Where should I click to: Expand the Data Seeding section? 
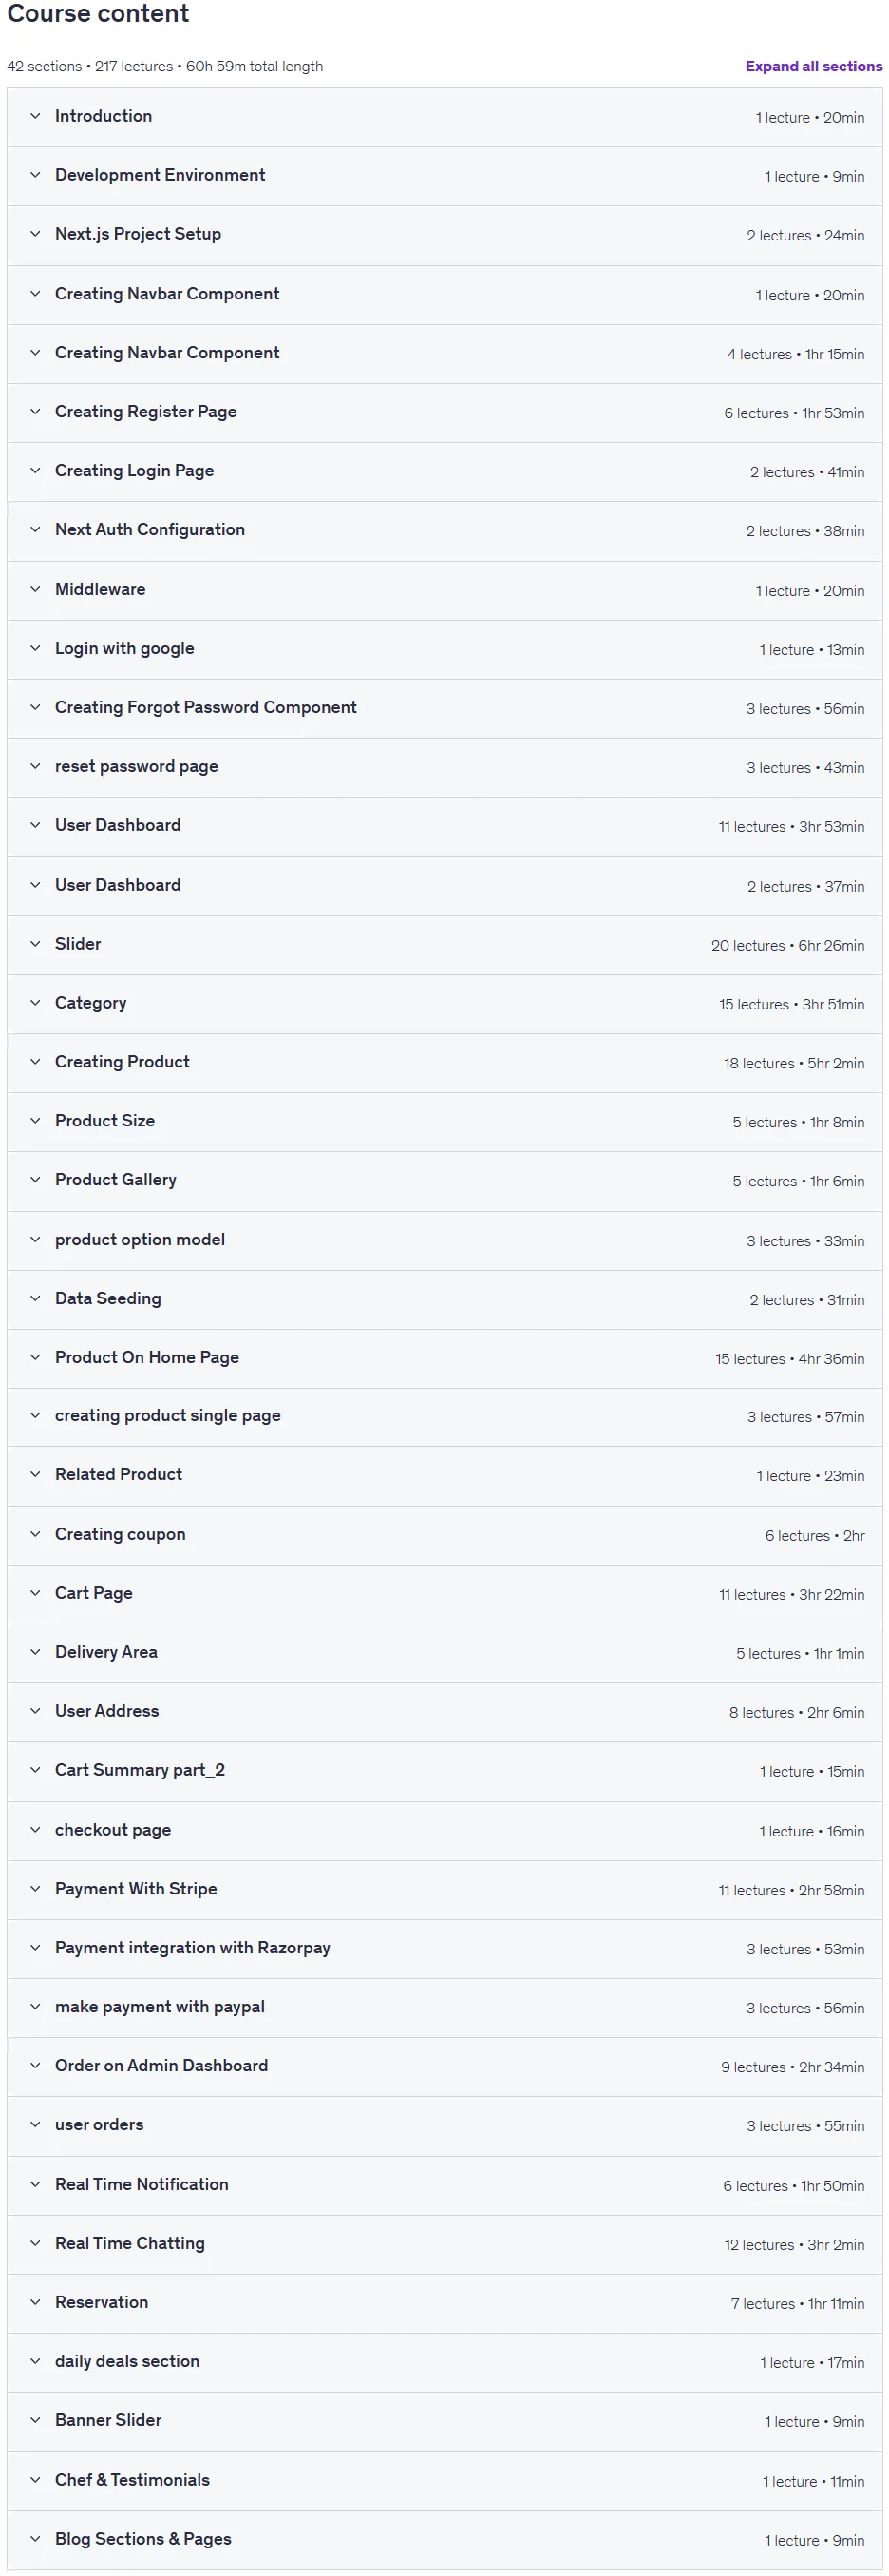444,1299
